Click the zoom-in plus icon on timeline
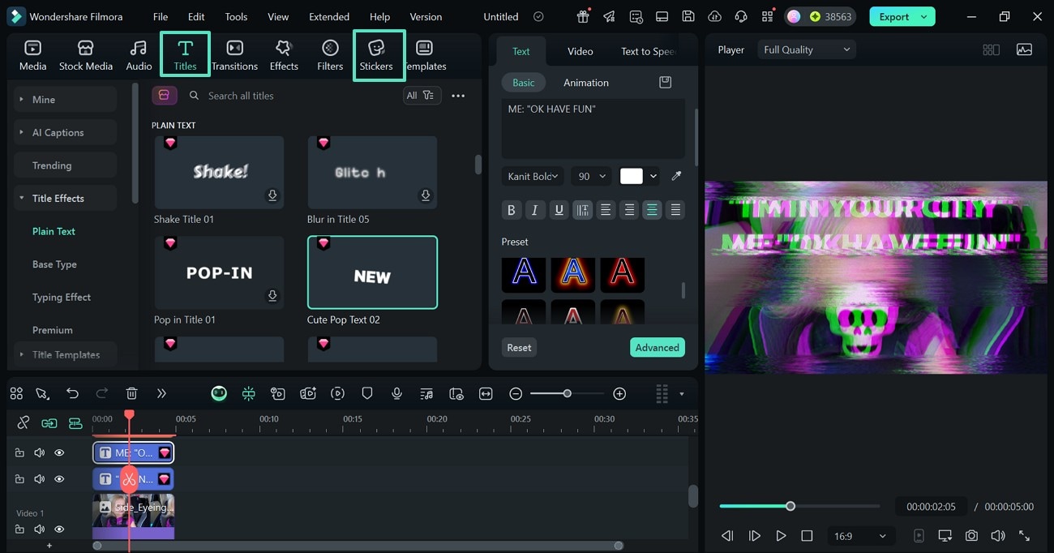 click(619, 393)
